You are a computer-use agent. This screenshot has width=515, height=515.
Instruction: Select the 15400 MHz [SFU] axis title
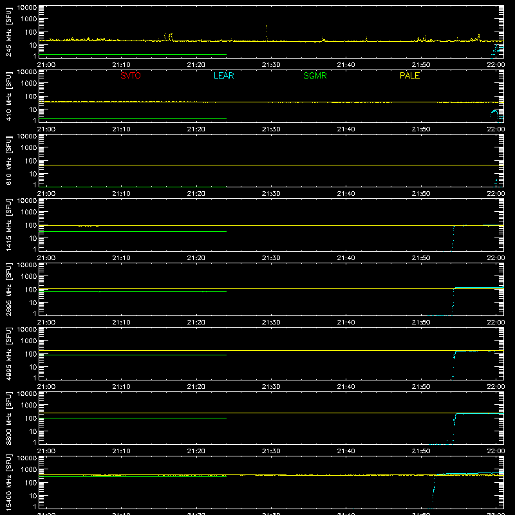(x=8, y=483)
